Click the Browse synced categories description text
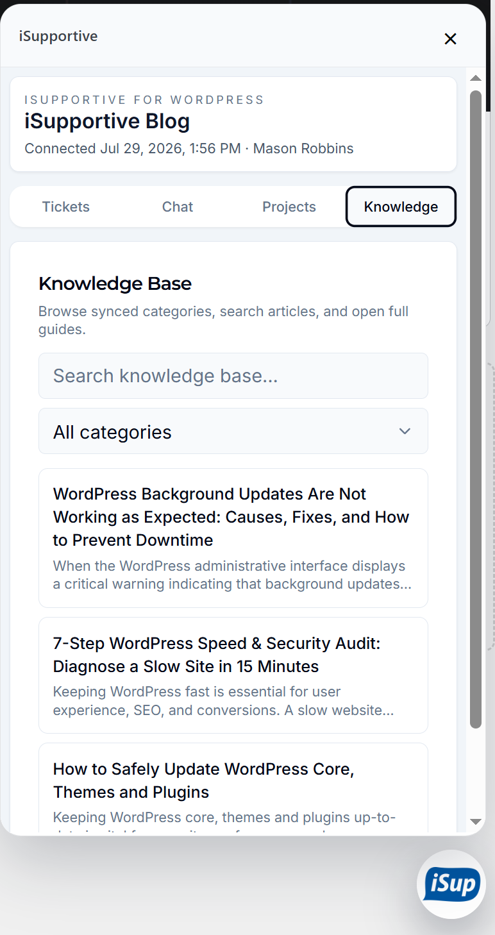Viewport: 495px width, 935px height. pos(224,321)
